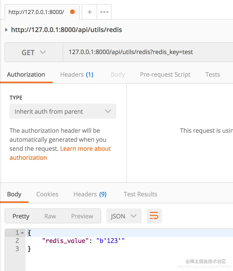Screen dimensions: 233x271
Task: Open the GET method dropdown
Action: [34, 52]
